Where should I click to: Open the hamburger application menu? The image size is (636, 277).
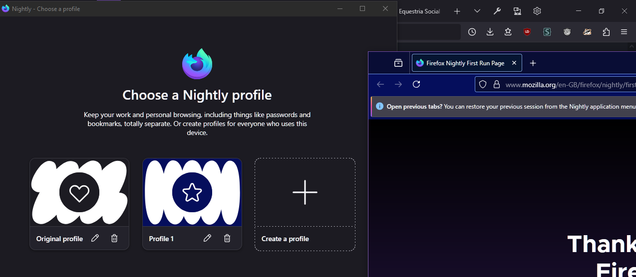pyautogui.click(x=624, y=32)
